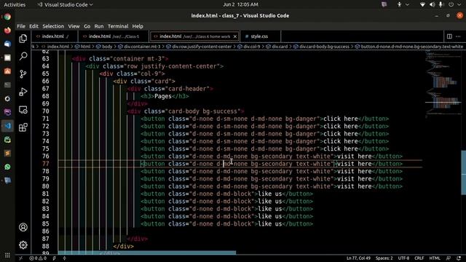Show Applications grid in the dock
This screenshot has height=262, width=466.
tap(7, 255)
